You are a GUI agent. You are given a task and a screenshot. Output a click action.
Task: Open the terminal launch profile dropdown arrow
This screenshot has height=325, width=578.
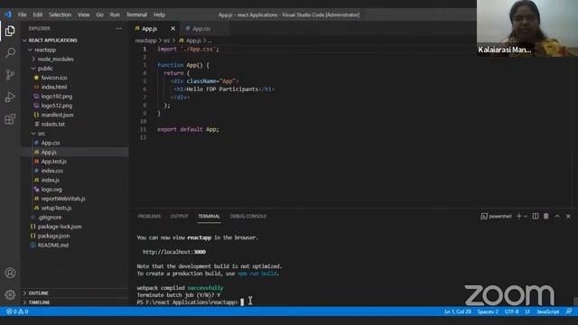(526, 217)
